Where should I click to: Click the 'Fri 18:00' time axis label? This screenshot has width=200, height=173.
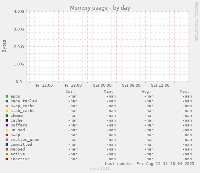point(73,85)
